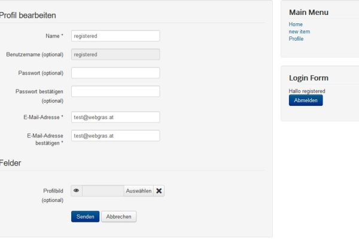
Task: Click the Benutzername (optional) label
Action: [x=35, y=54]
